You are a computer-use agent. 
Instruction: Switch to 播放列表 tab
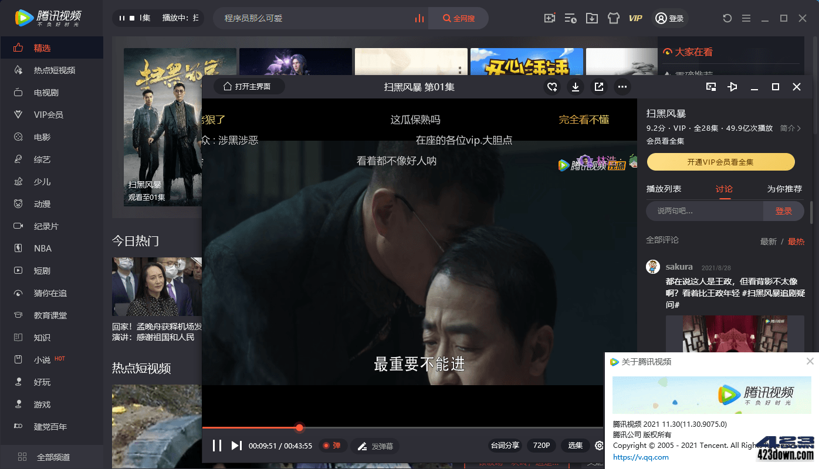pyautogui.click(x=664, y=189)
